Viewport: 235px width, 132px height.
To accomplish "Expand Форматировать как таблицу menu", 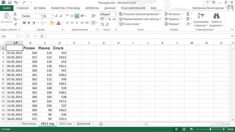I will point(140,19).
